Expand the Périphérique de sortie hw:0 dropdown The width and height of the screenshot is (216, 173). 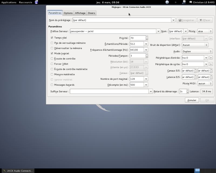click(206, 64)
